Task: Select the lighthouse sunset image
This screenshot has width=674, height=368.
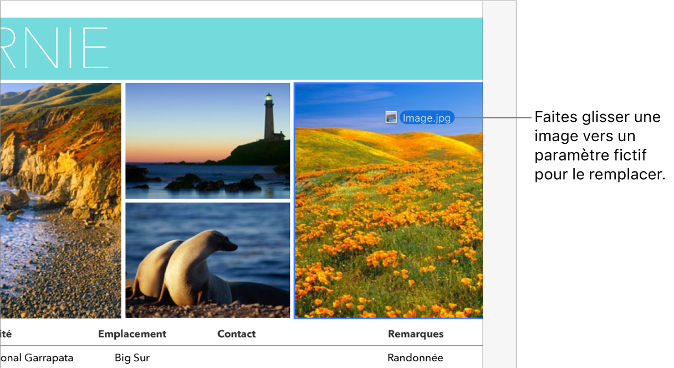Action: point(208,141)
